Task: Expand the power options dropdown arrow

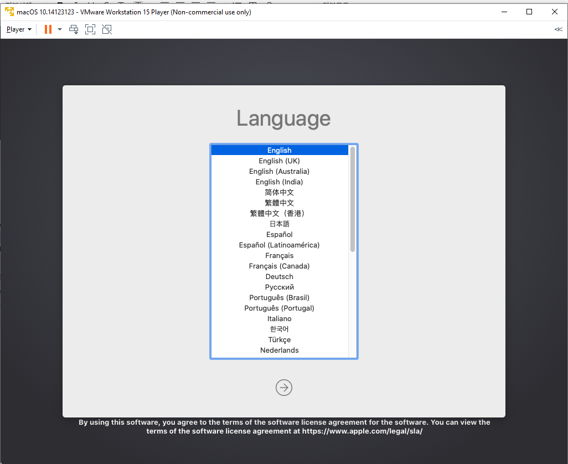Action: (x=60, y=29)
